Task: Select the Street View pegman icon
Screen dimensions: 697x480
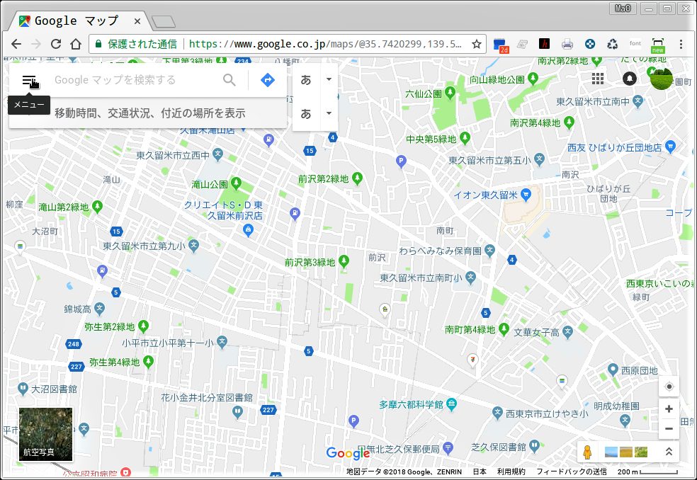Action: tap(588, 452)
